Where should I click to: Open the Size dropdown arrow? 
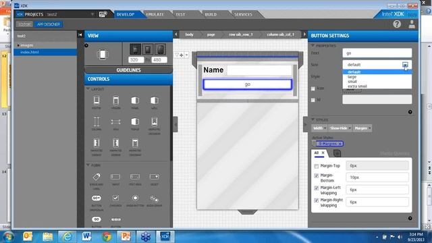click(x=405, y=65)
